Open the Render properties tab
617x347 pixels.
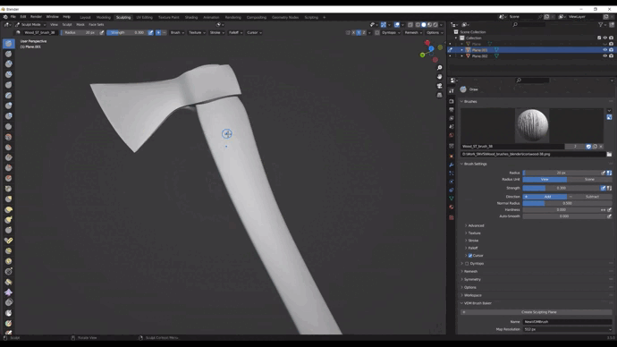(x=452, y=101)
